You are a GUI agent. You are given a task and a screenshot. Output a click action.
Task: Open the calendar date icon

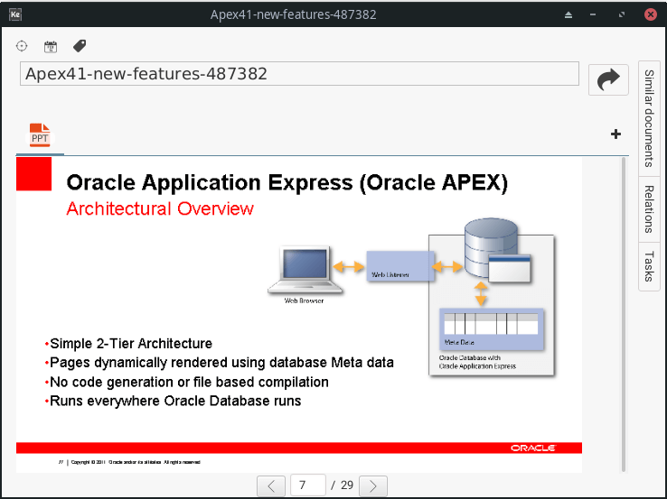(51, 46)
